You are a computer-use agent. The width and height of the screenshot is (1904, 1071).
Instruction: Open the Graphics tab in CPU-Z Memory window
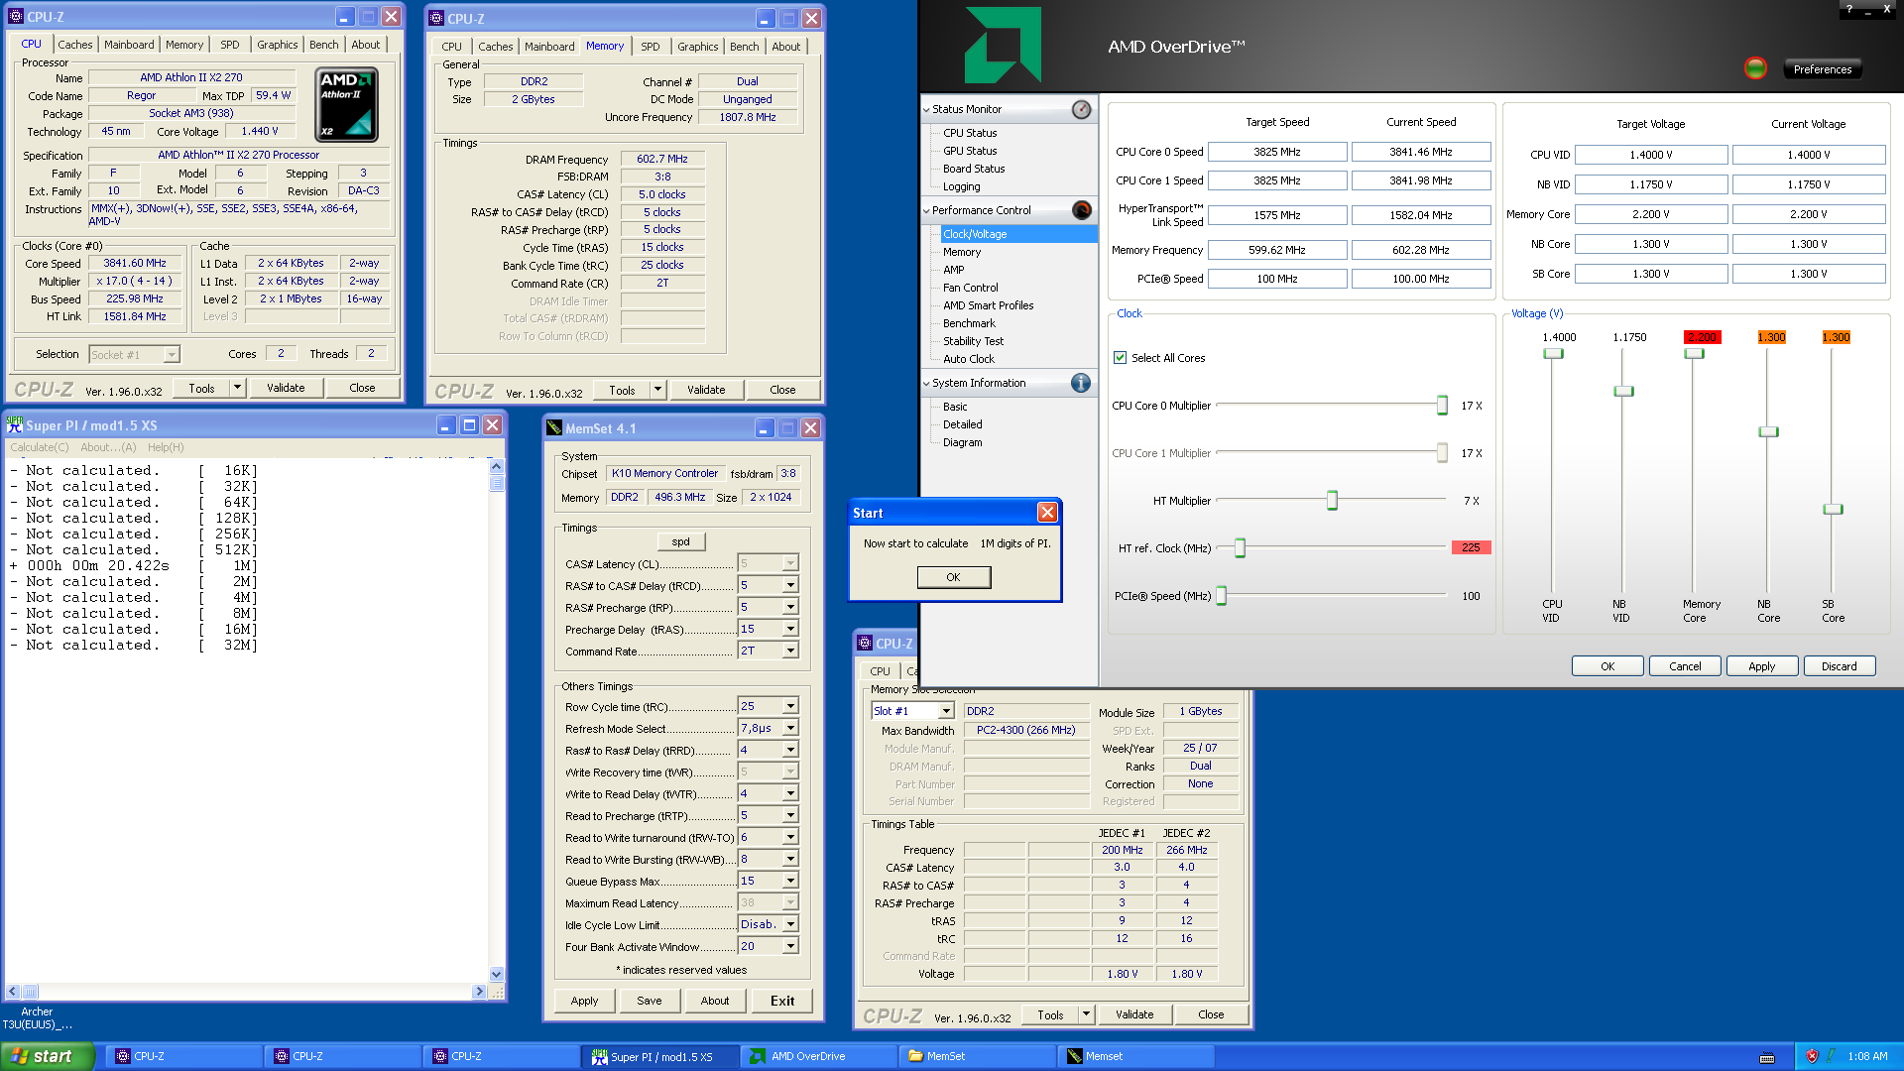tap(697, 47)
